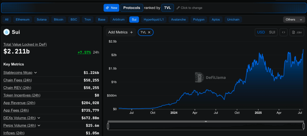Select the Solana chain tab
Screen dimensions: 307x136
click(41, 19)
